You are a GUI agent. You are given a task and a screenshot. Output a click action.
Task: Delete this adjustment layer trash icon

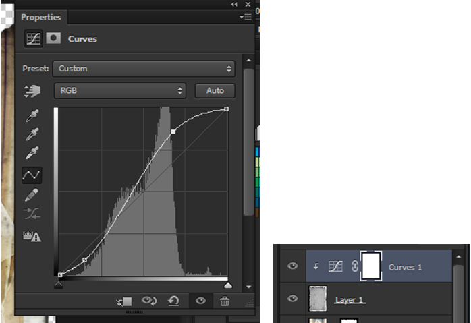point(225,301)
